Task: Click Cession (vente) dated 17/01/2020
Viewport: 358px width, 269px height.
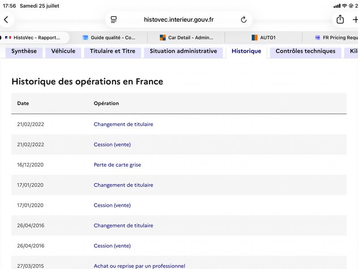Action: (112, 205)
